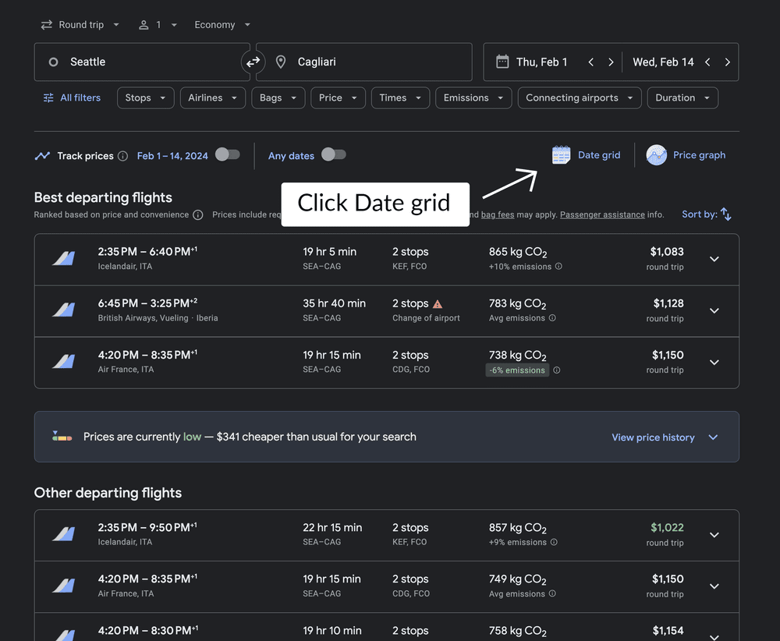This screenshot has height=641, width=780.
Task: Click the View price history link
Action: tap(653, 437)
